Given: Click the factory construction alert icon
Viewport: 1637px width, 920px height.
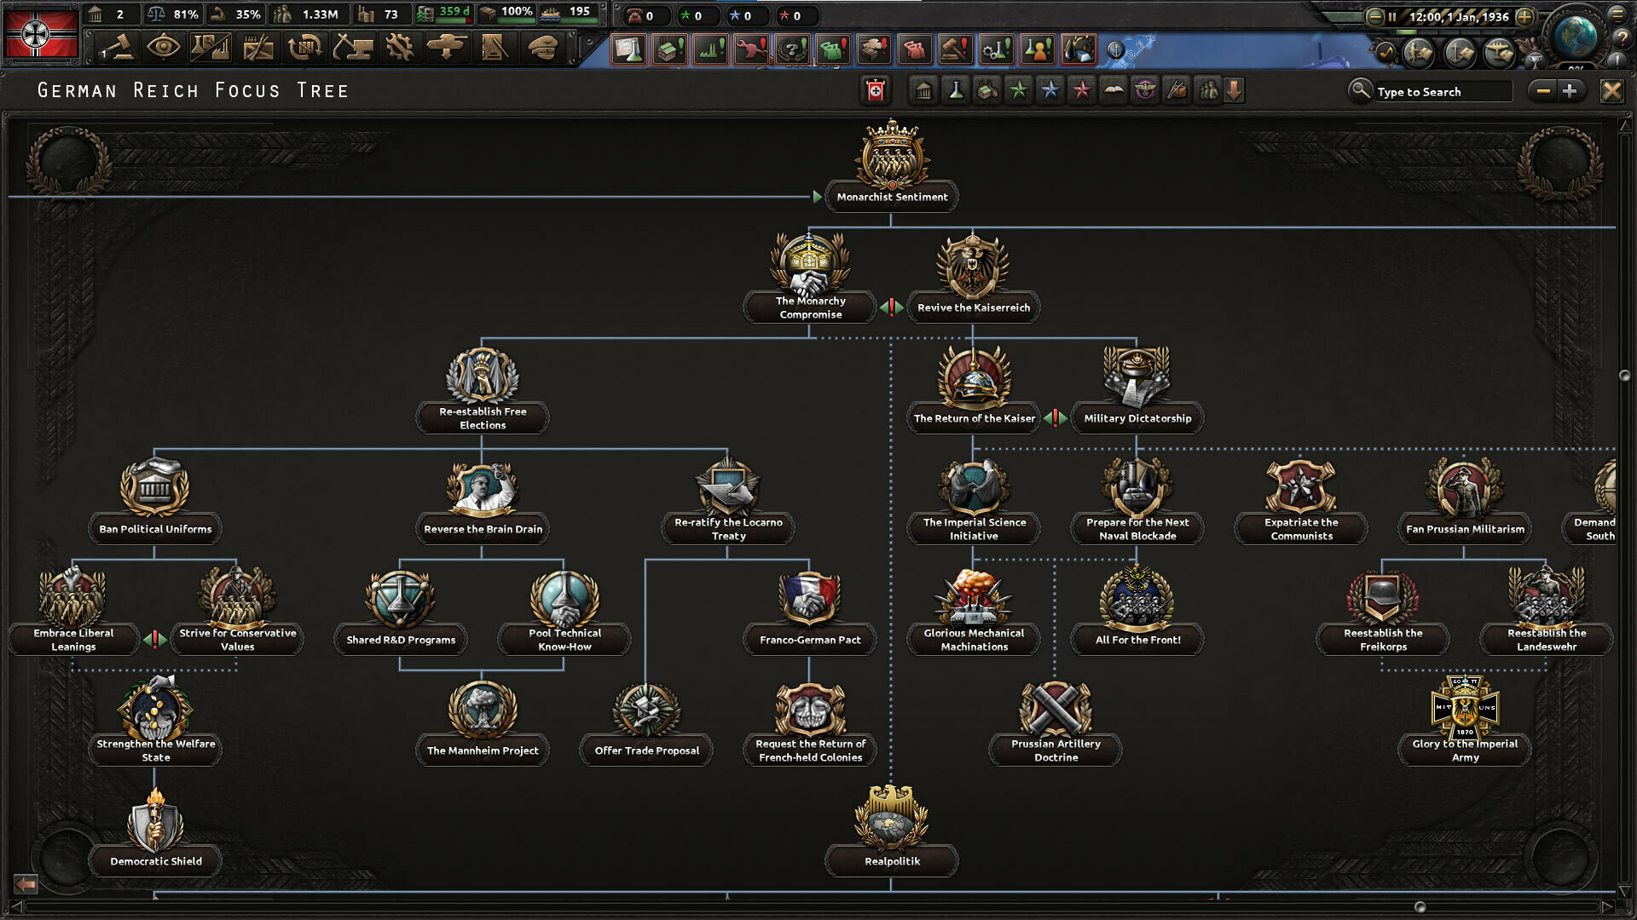Looking at the screenshot, I should 670,49.
